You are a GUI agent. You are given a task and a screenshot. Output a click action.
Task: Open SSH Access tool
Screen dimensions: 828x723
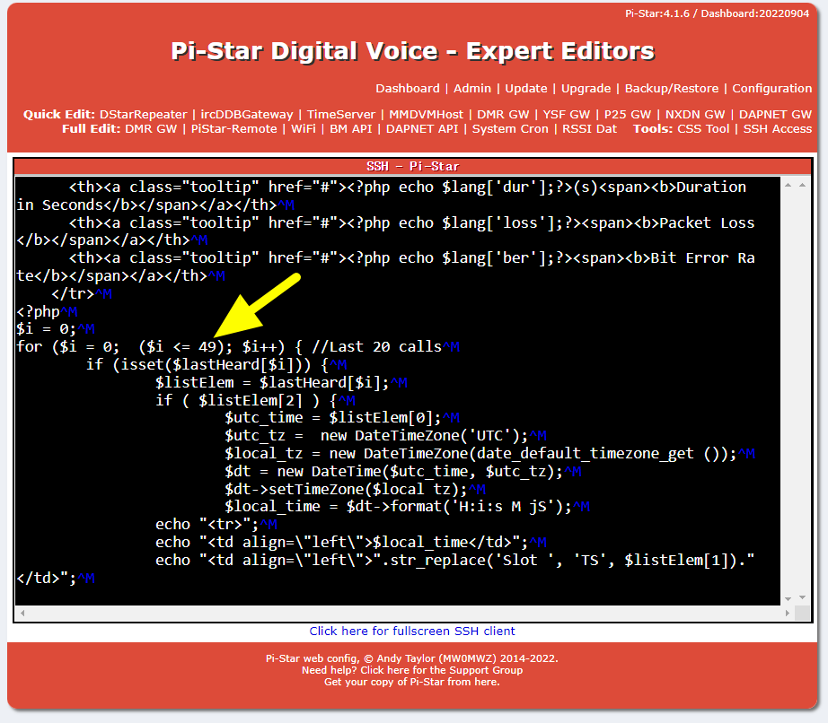(778, 128)
